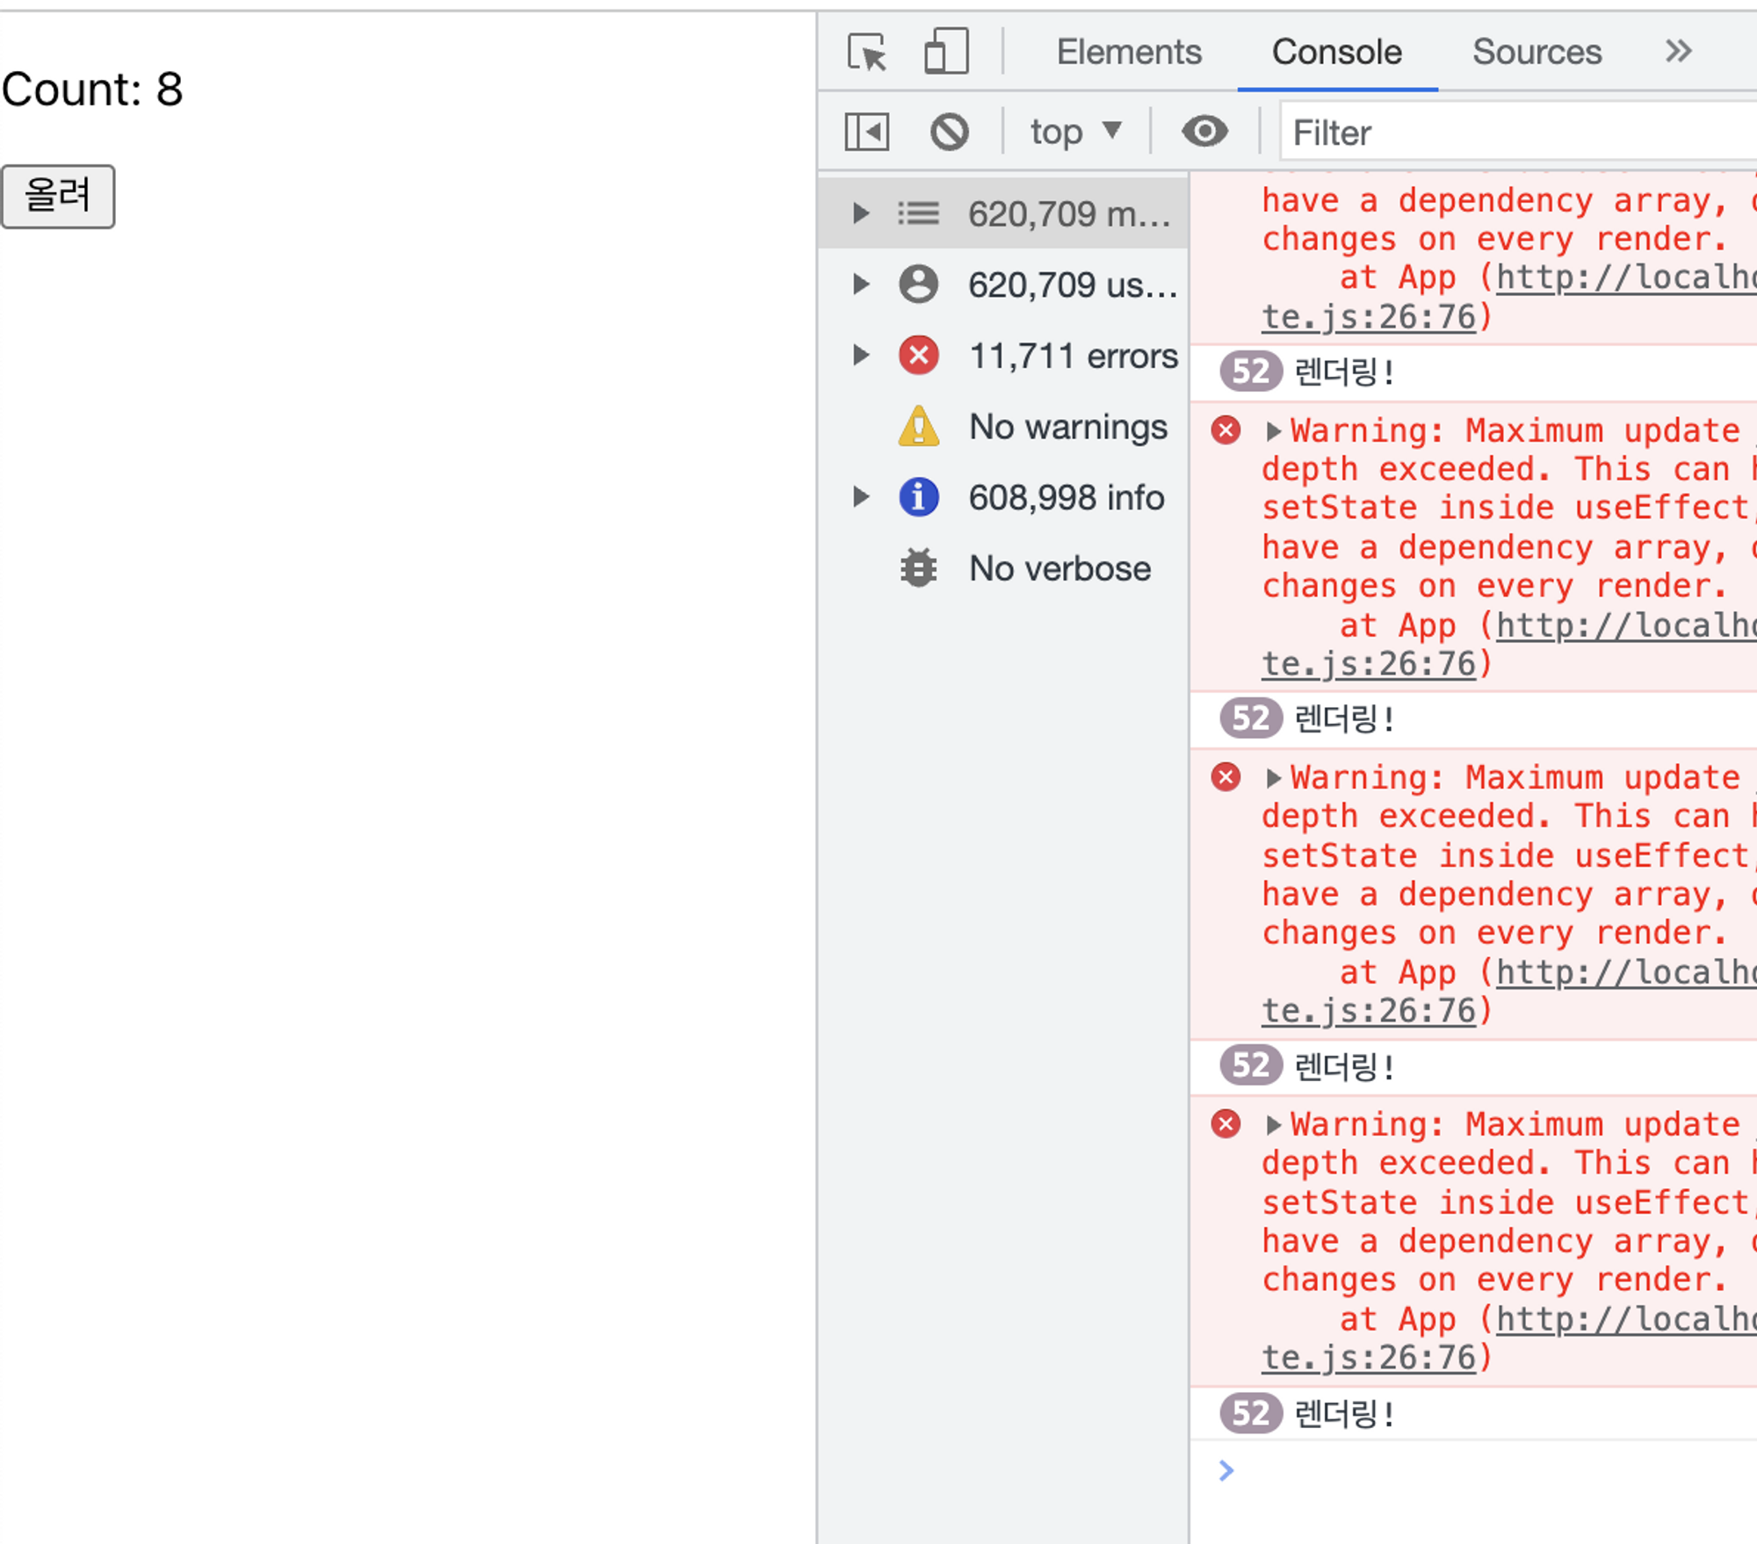Toggle the device toolbar icon

(946, 53)
